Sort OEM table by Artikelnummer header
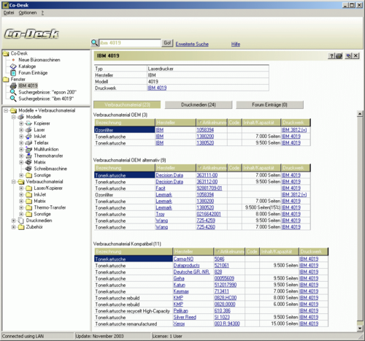The image size is (365, 341). pos(212,123)
